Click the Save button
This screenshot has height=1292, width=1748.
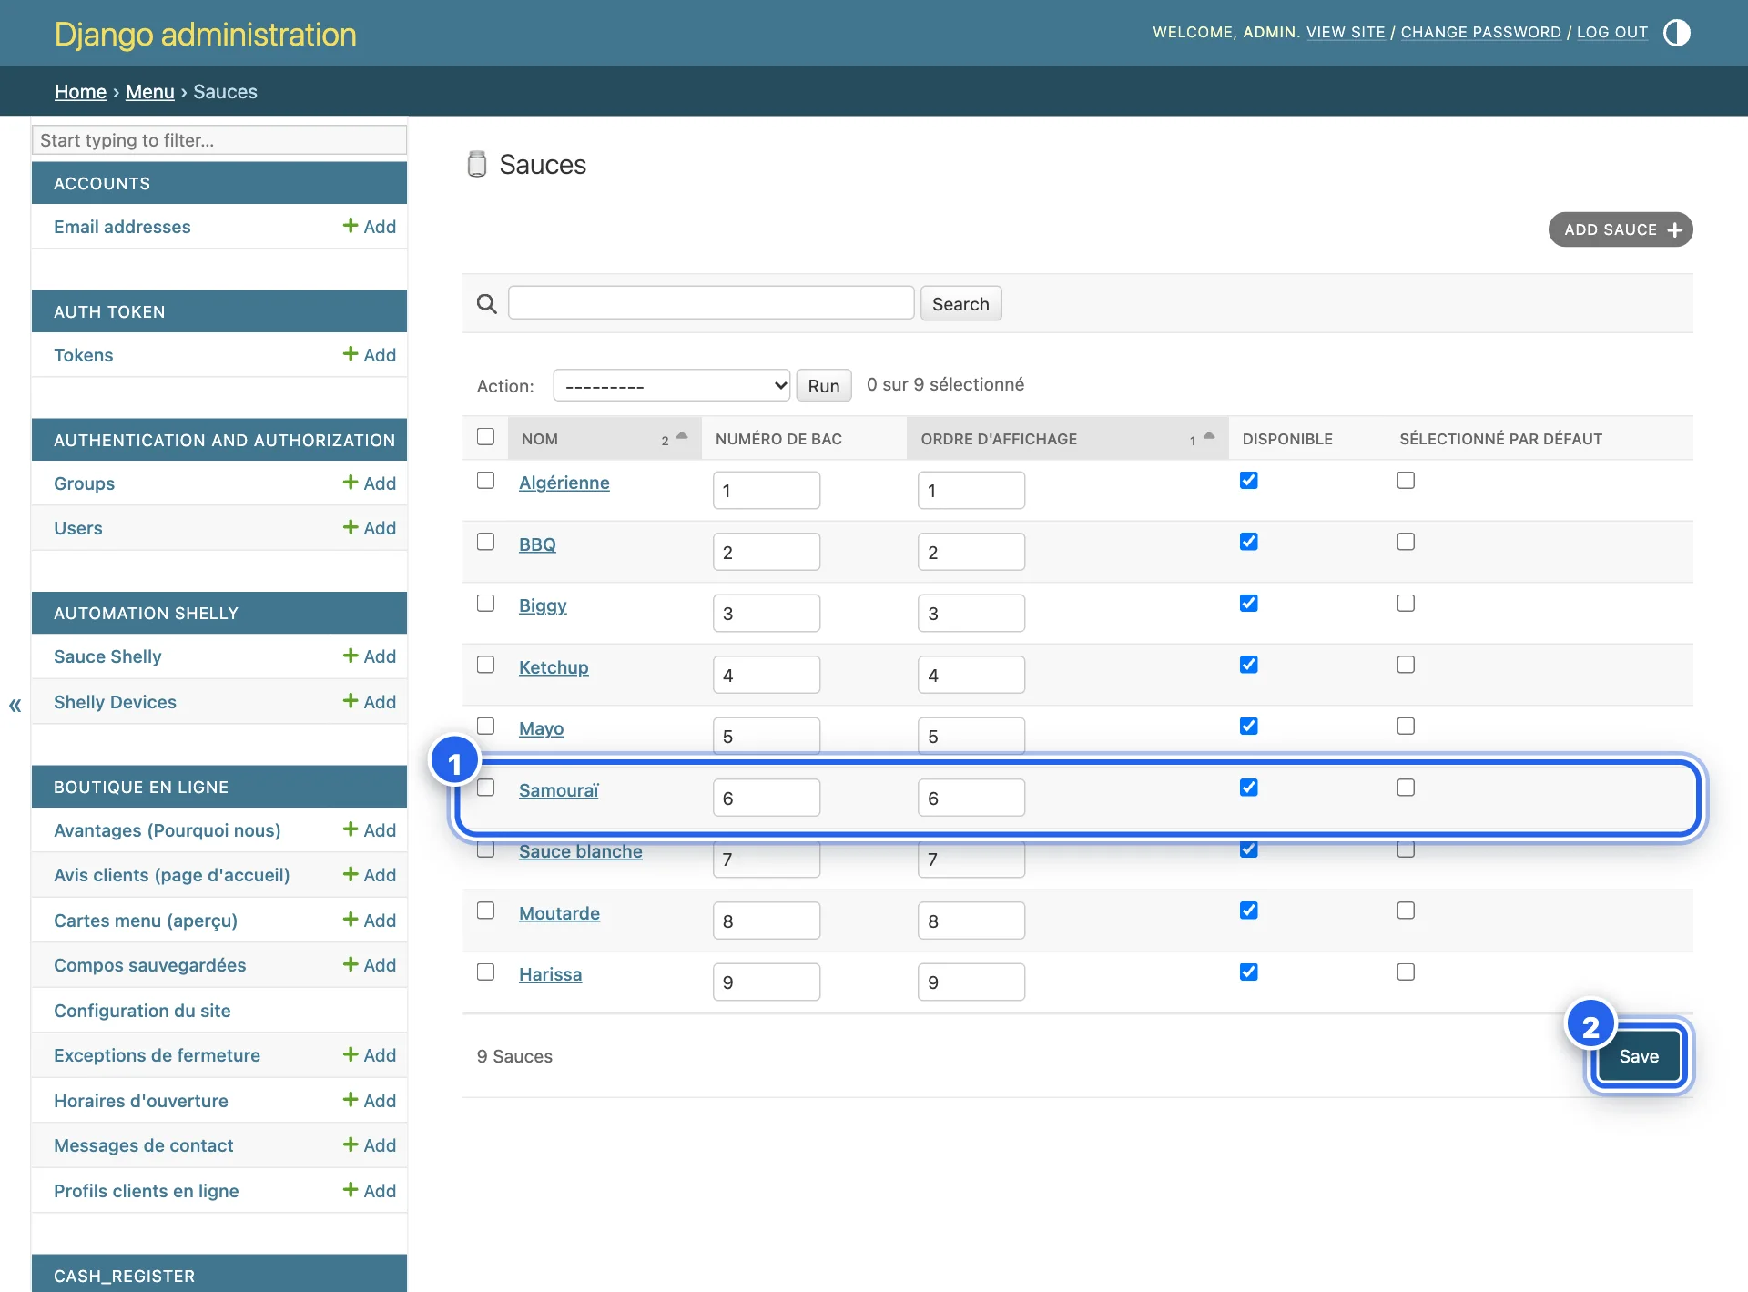pyautogui.click(x=1639, y=1056)
